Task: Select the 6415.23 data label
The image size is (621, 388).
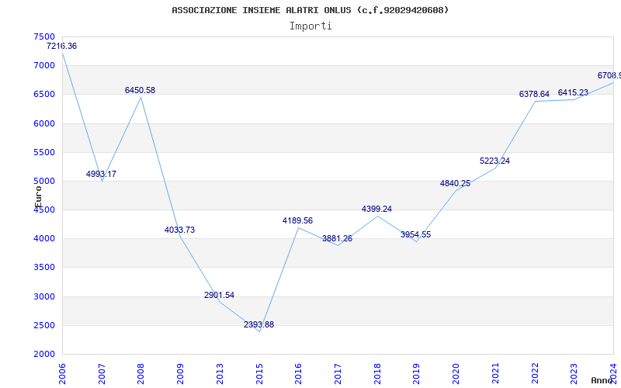Action: coord(574,92)
